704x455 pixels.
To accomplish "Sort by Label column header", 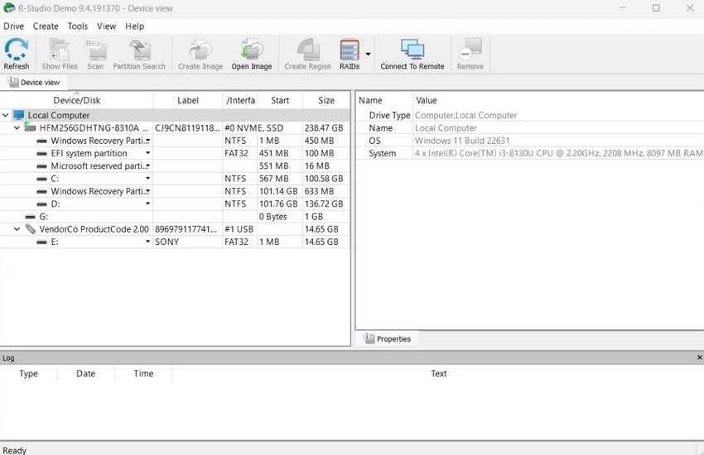I will [188, 100].
